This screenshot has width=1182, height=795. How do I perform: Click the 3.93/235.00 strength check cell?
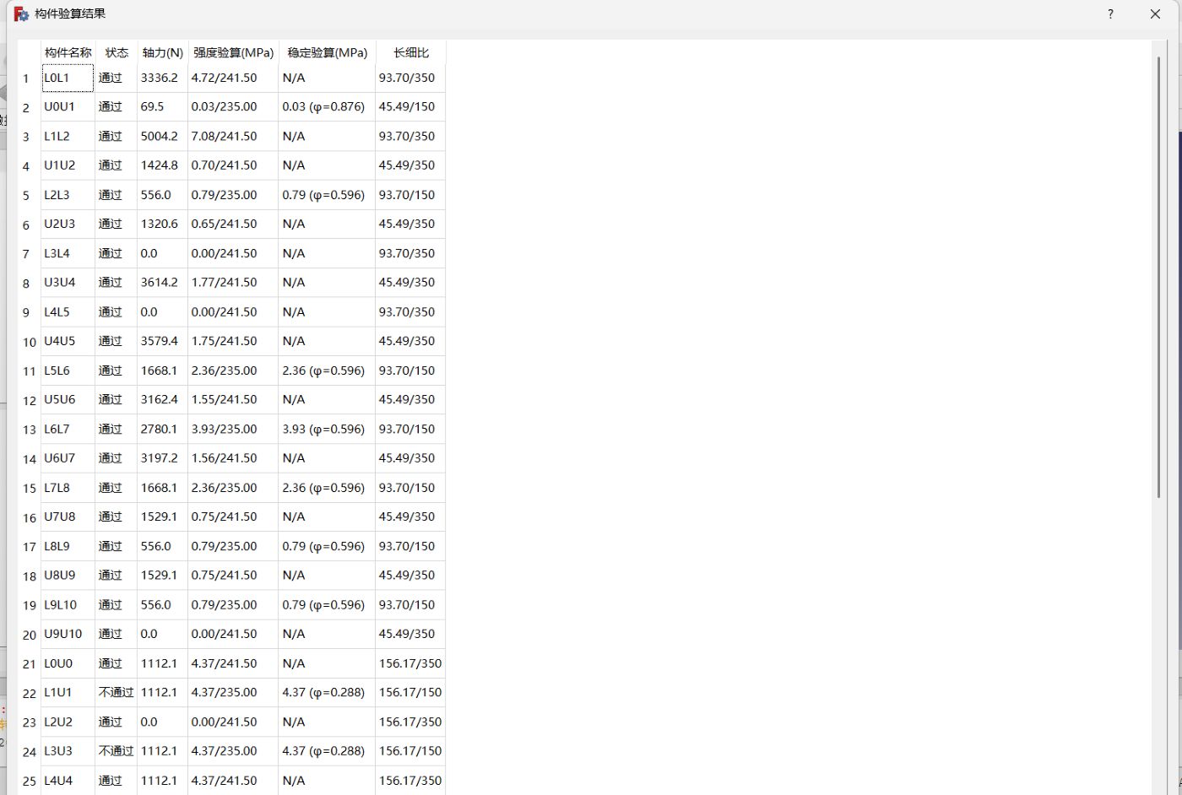(233, 429)
